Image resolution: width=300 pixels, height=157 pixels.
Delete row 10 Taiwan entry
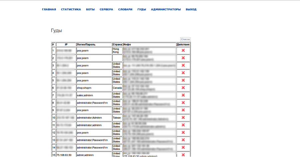click(183, 118)
